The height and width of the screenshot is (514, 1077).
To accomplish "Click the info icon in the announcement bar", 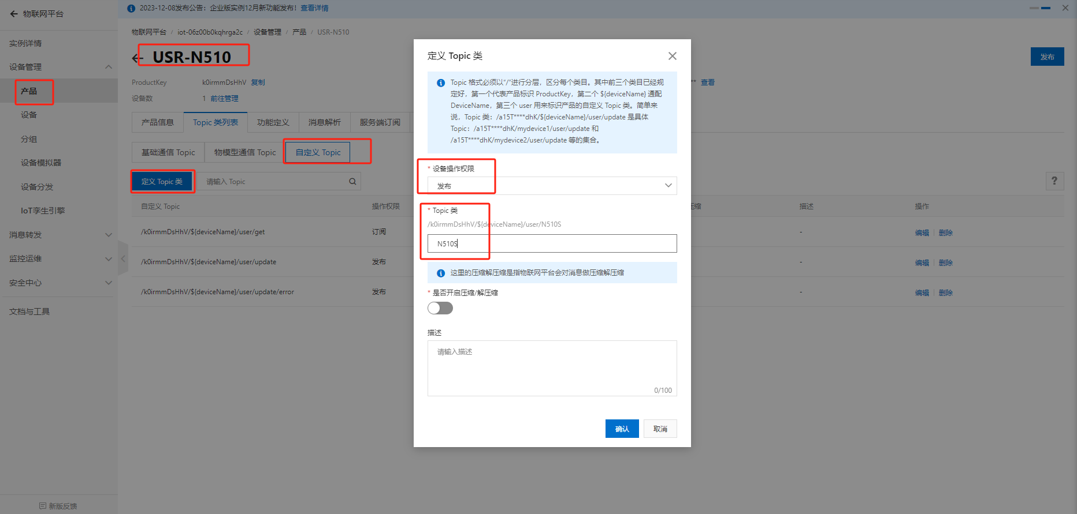I will (131, 8).
